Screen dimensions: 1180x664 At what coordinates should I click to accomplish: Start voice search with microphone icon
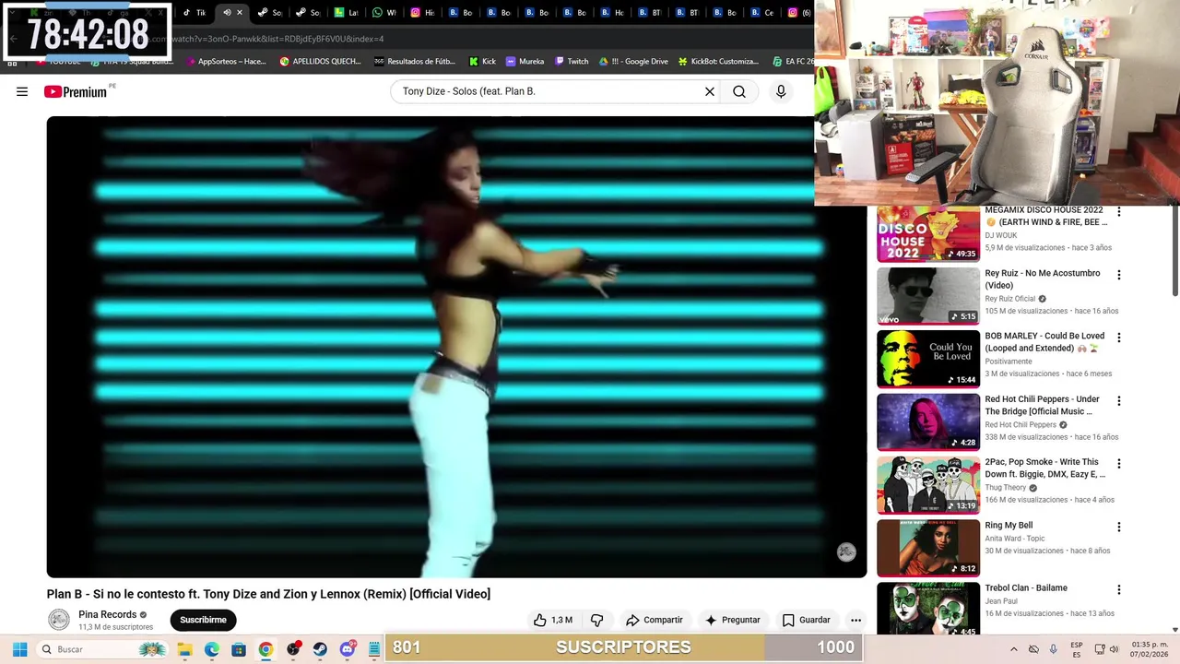[x=781, y=91]
